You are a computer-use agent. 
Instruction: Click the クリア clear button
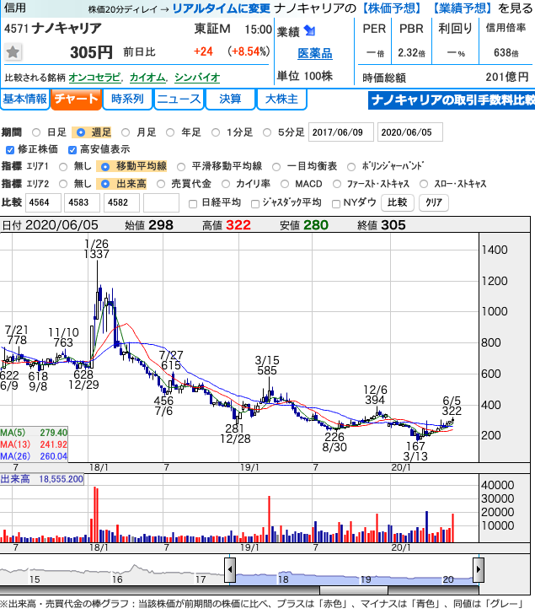click(x=434, y=202)
